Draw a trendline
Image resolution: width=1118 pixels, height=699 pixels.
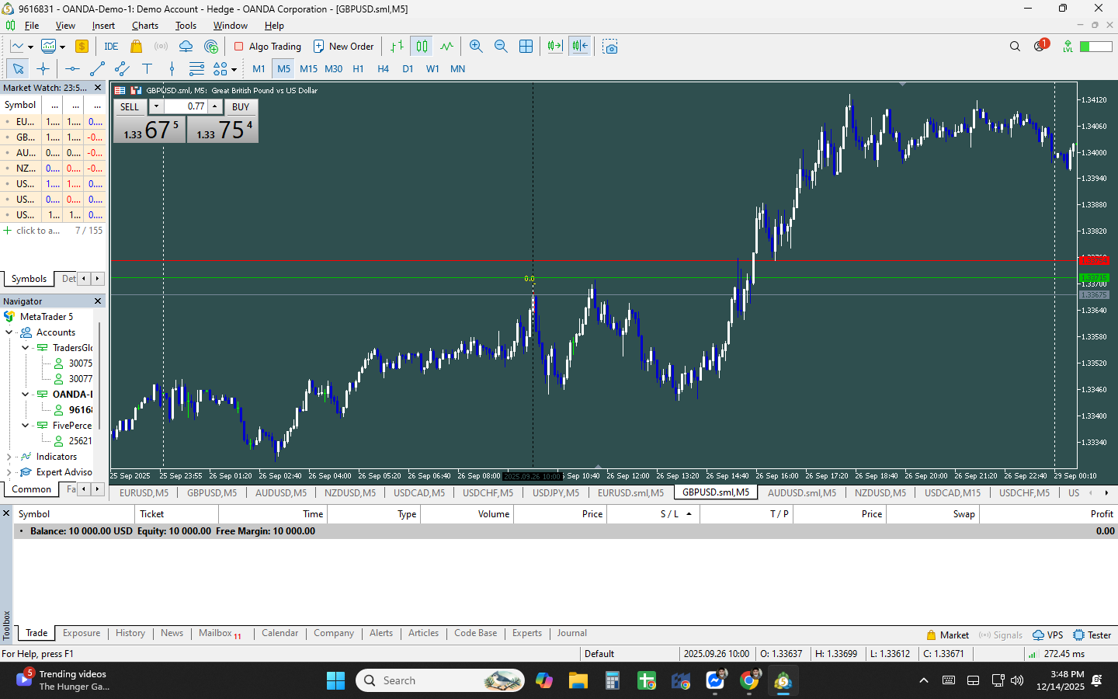coord(97,69)
